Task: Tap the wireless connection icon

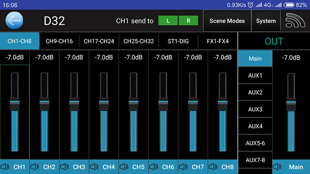Action: [x=295, y=21]
